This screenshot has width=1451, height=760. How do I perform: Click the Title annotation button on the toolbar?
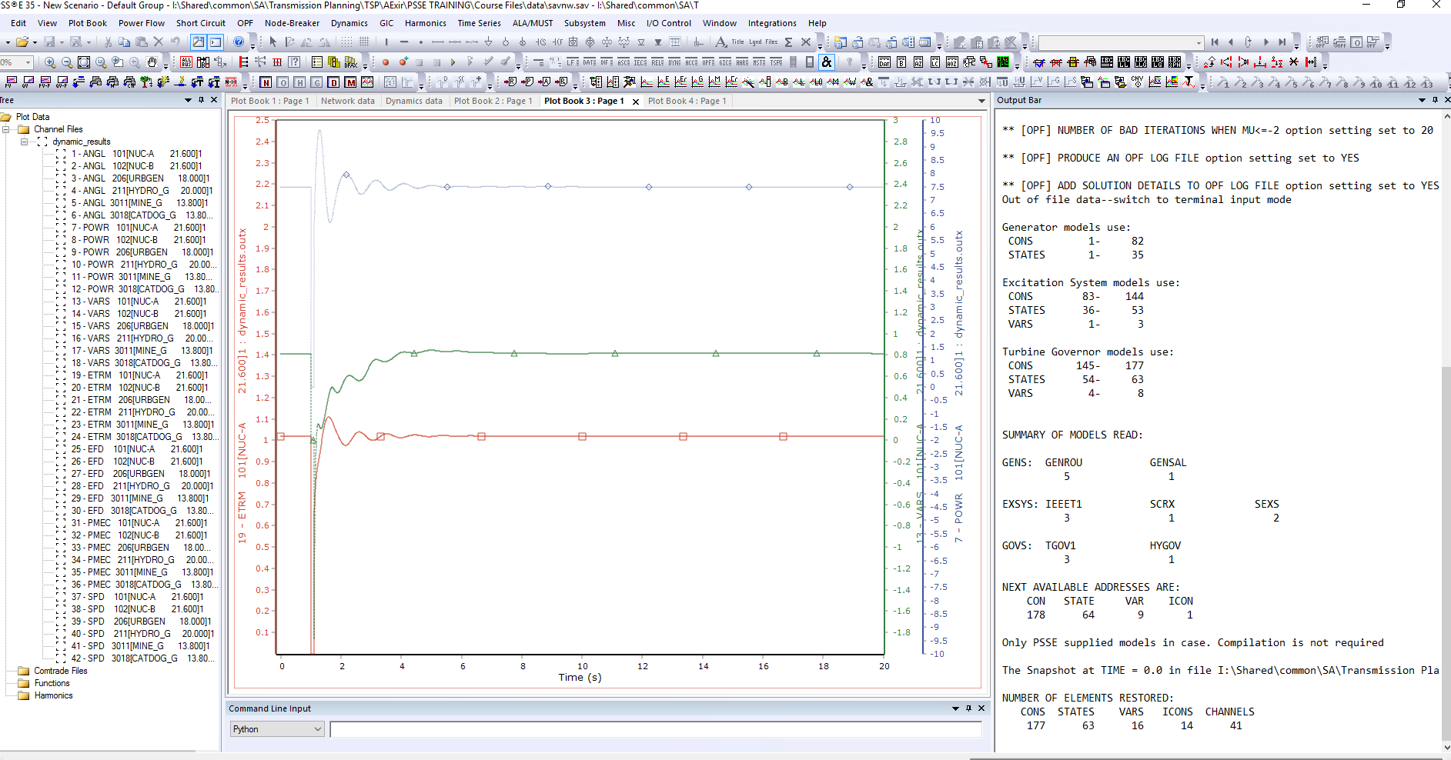[x=737, y=43]
